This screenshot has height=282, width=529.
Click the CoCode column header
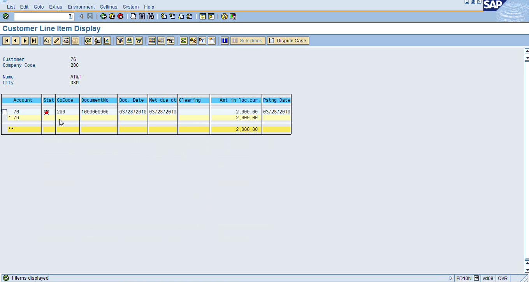tap(68, 100)
